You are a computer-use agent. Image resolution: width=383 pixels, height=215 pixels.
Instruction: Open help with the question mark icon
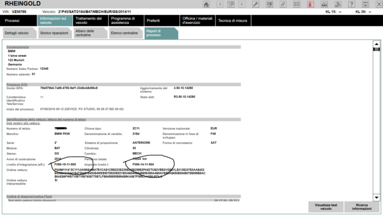click(351, 4)
